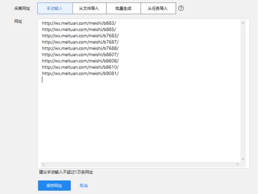Screen dimensions: 258x194
Task: Open the help question mark icon
Action: point(181,8)
